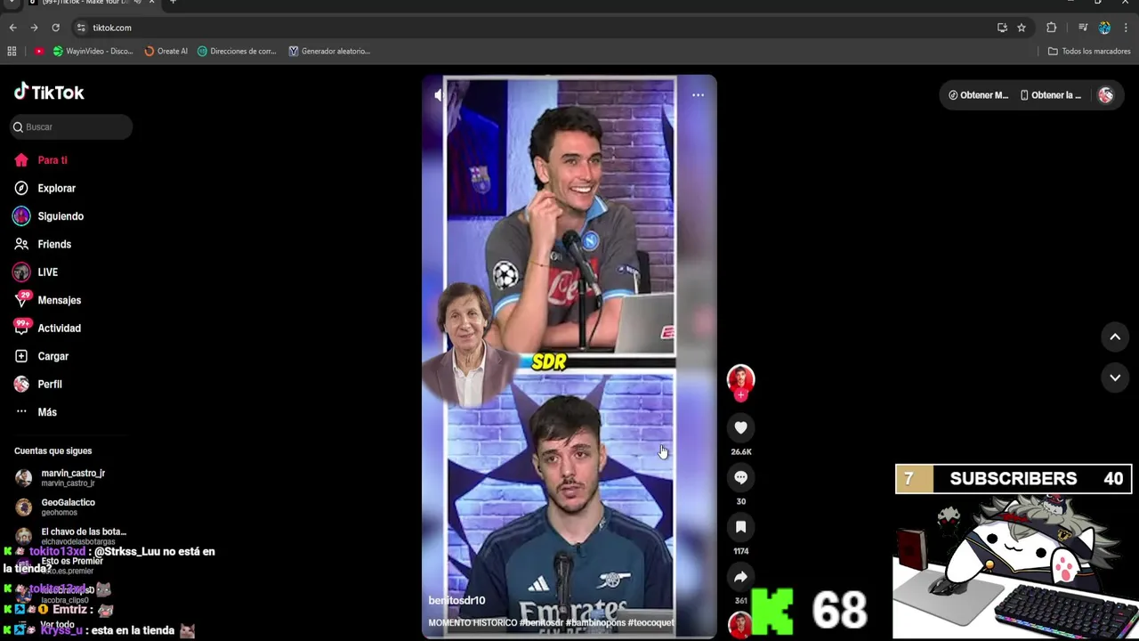1139x641 pixels.
Task: Install the app via address bar icon
Action: pyautogui.click(x=1002, y=28)
